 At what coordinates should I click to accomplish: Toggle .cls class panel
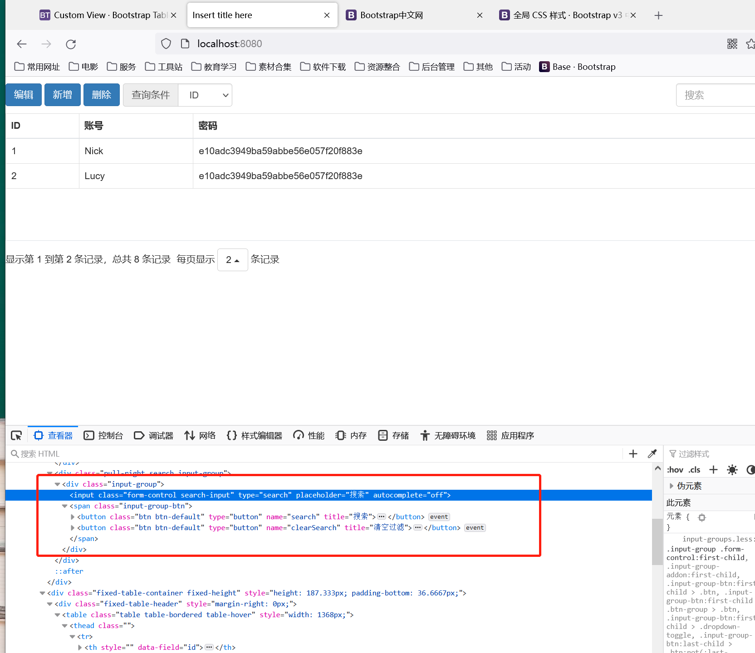click(694, 470)
